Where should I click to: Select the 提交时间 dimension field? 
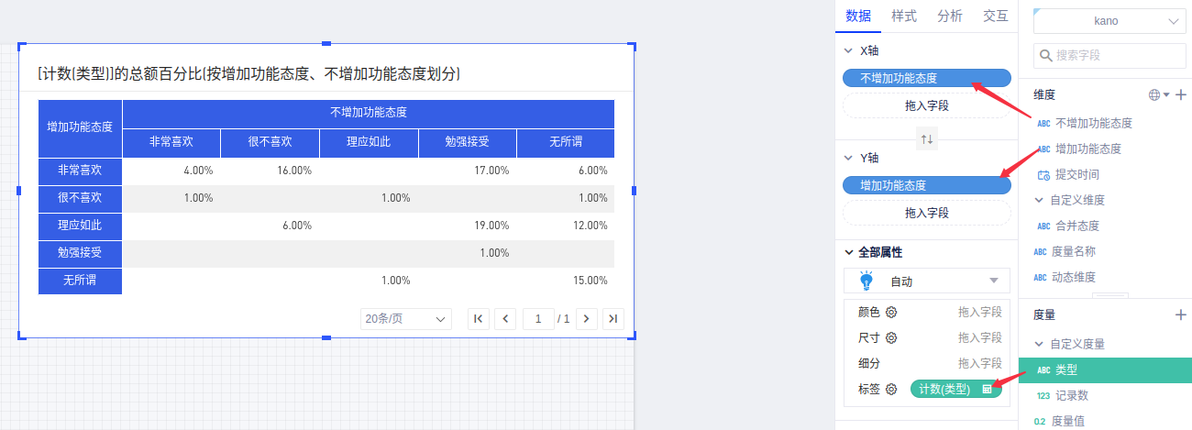1076,174
